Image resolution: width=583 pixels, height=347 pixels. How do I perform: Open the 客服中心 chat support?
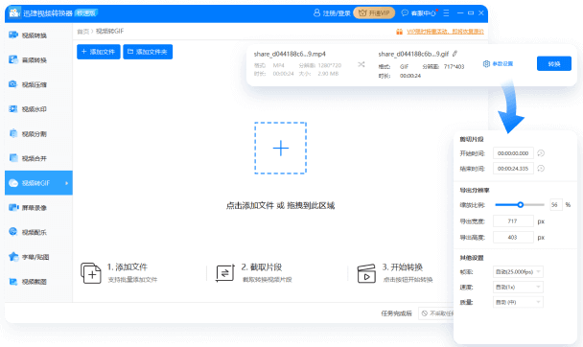[418, 13]
